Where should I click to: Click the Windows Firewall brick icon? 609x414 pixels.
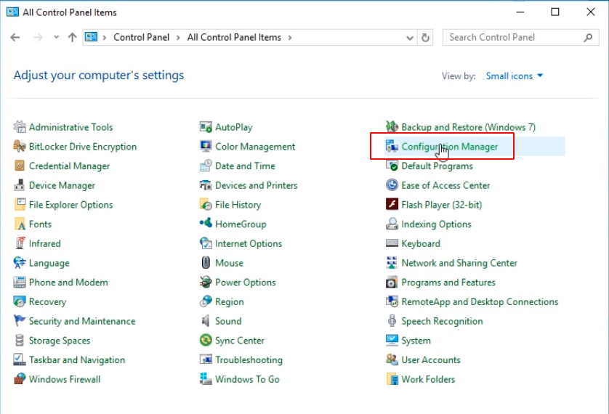click(x=20, y=379)
